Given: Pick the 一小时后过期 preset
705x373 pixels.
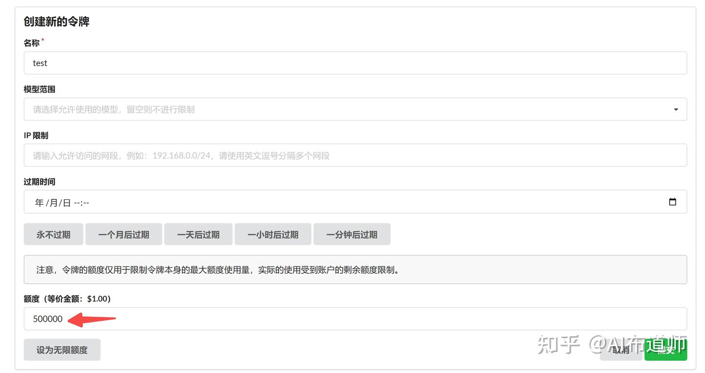Looking at the screenshot, I should click(273, 235).
